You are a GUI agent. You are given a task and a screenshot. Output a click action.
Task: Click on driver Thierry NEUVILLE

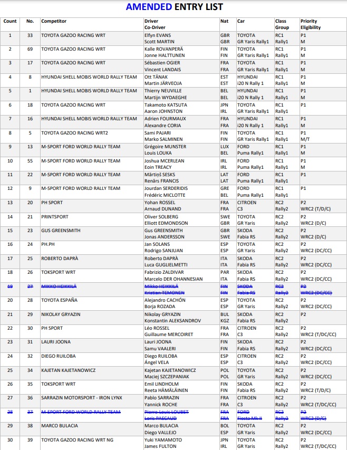coord(162,91)
